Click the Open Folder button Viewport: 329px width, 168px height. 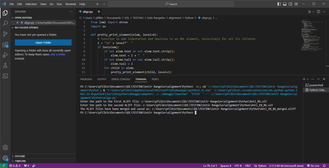tap(43, 43)
